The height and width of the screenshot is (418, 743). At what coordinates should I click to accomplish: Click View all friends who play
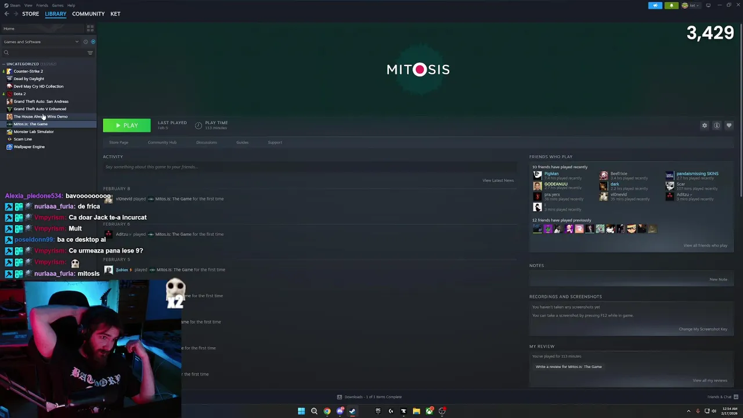(705, 246)
